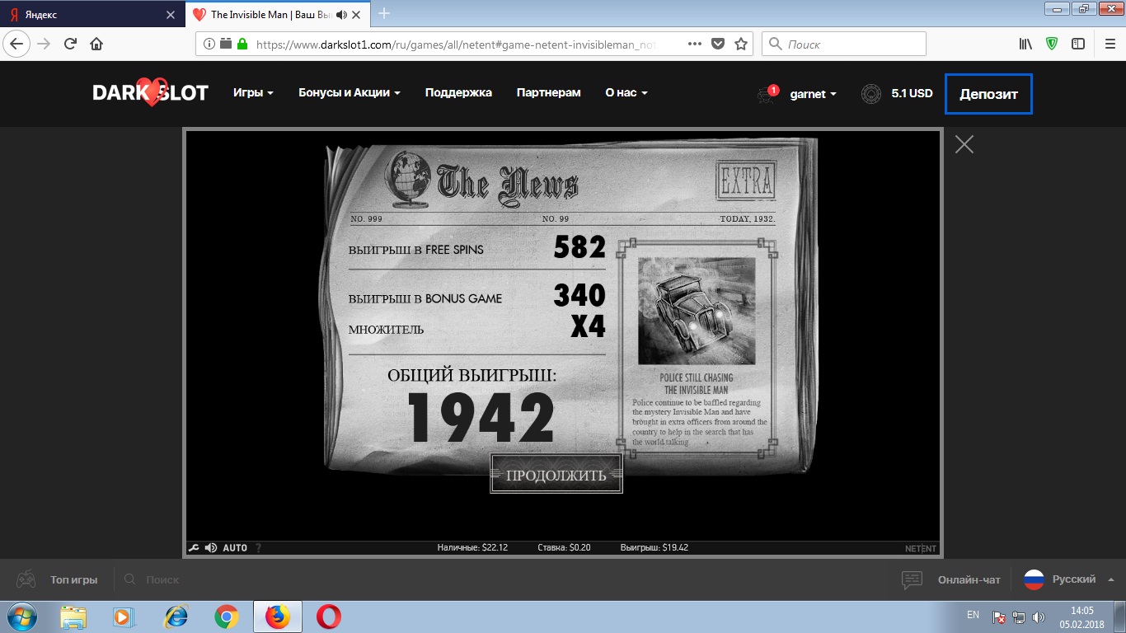This screenshot has width=1126, height=633.
Task: Open the Windows Start menu
Action: [22, 617]
